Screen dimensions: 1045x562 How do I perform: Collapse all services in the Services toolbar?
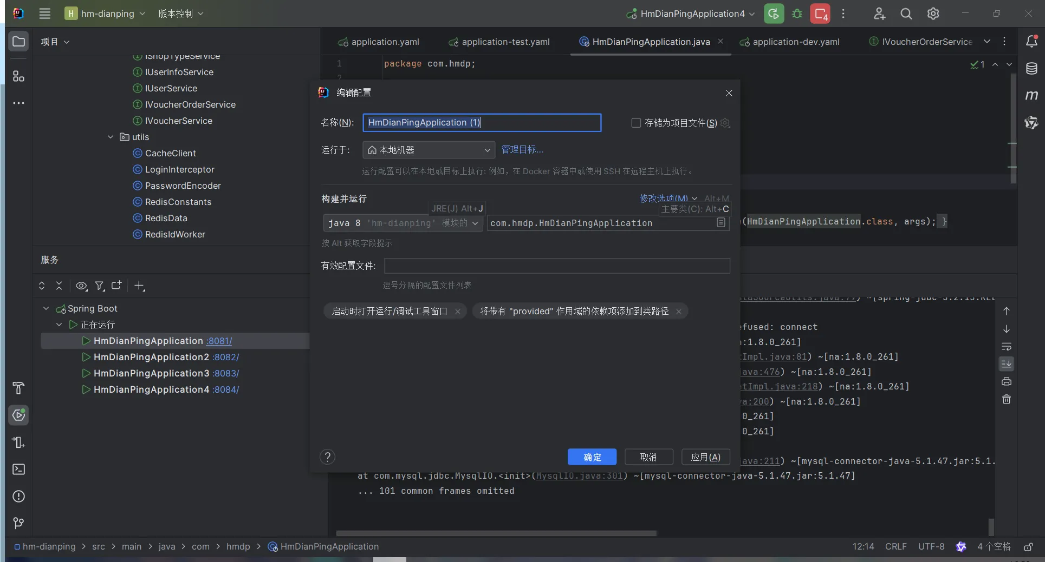[x=59, y=286]
